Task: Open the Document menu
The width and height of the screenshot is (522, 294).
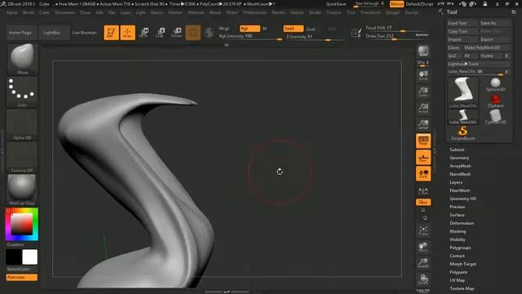Action: point(65,12)
